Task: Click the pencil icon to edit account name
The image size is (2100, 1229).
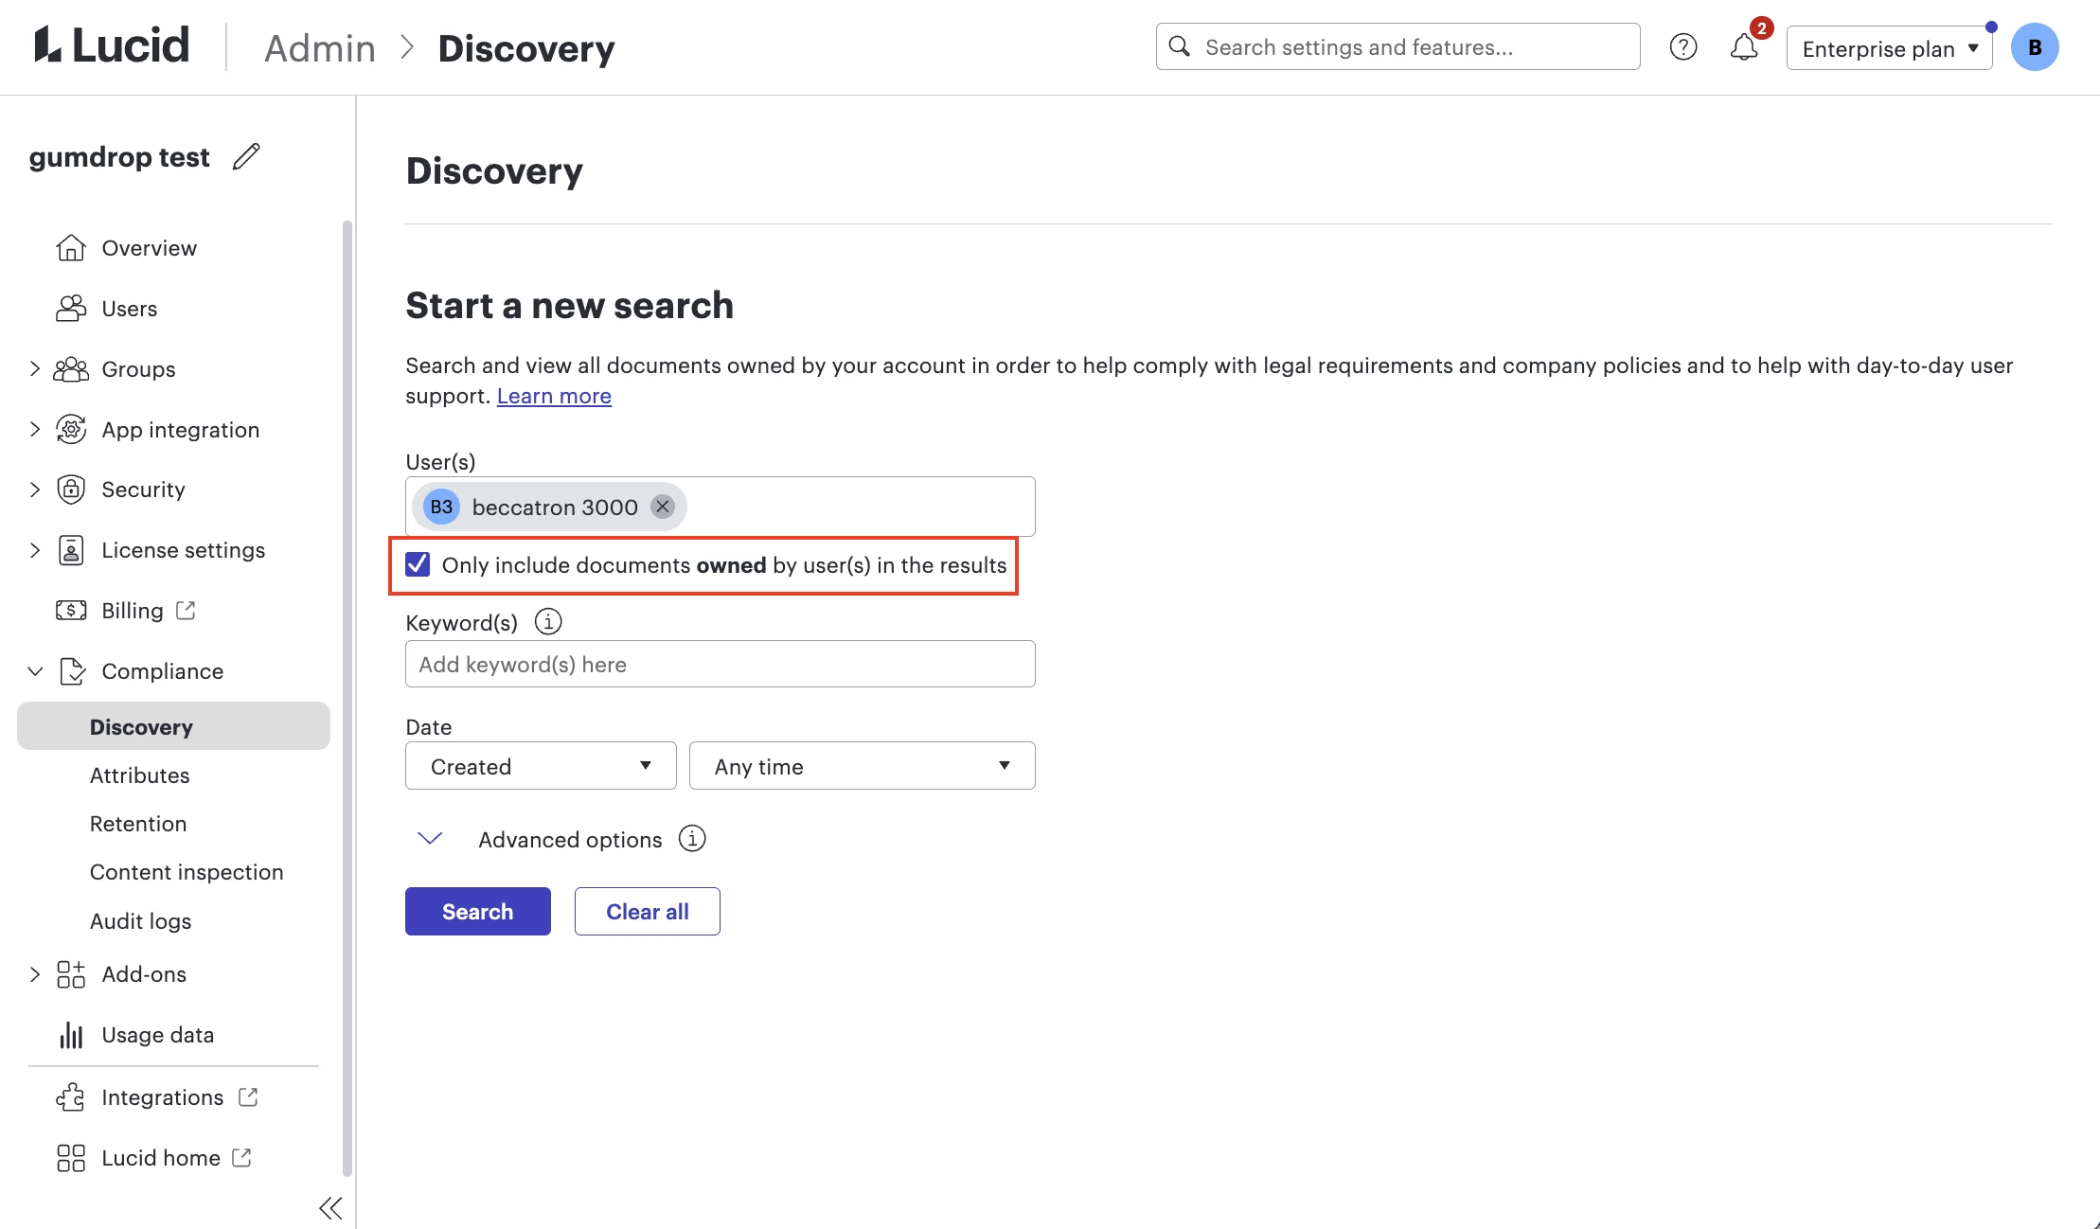Action: pos(246,156)
